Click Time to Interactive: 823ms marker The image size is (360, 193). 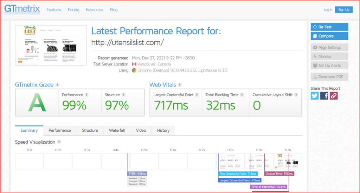268,187
